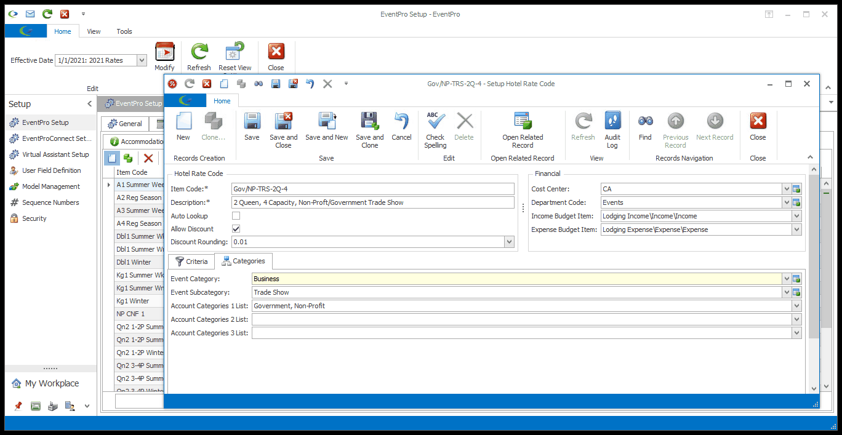Viewport: 842px width, 435px height.
Task: Open the Tools ribbon tab in main window
Action: tap(124, 31)
